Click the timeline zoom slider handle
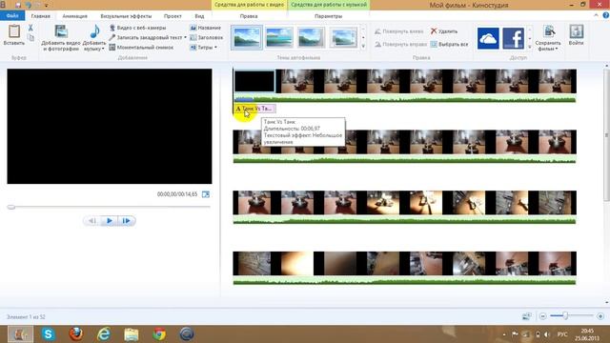The width and height of the screenshot is (610, 343). tap(565, 316)
